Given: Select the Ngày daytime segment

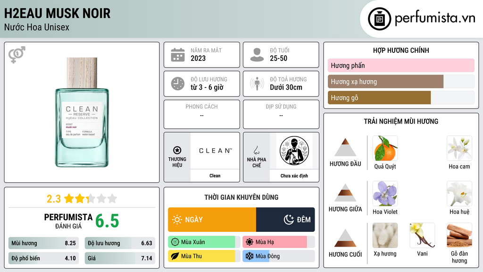Looking at the screenshot, I should tap(212, 220).
